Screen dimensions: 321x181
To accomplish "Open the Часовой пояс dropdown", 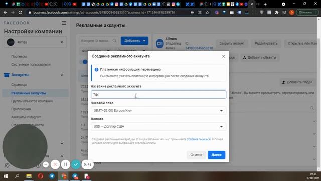I will tap(158, 111).
